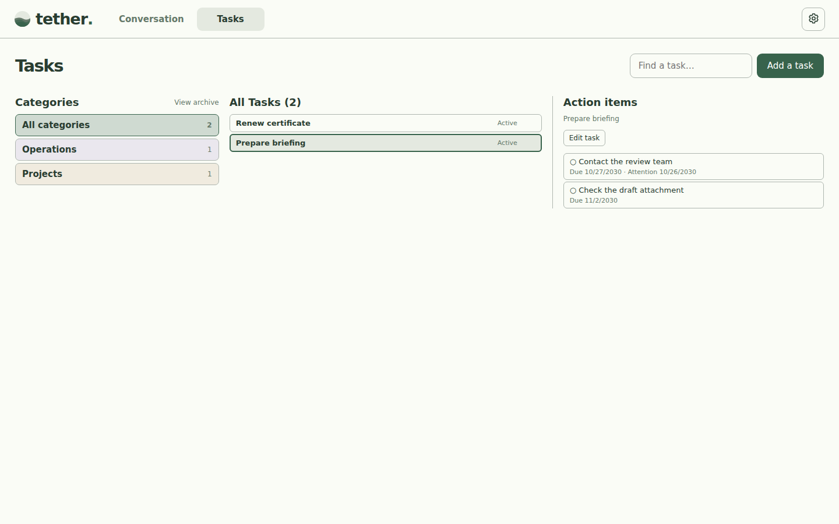Click the Due 10/27/2030 attention date line
The image size is (839, 524).
[x=633, y=172]
